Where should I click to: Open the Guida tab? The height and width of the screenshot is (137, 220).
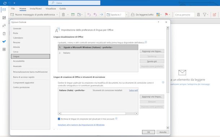point(62,9)
